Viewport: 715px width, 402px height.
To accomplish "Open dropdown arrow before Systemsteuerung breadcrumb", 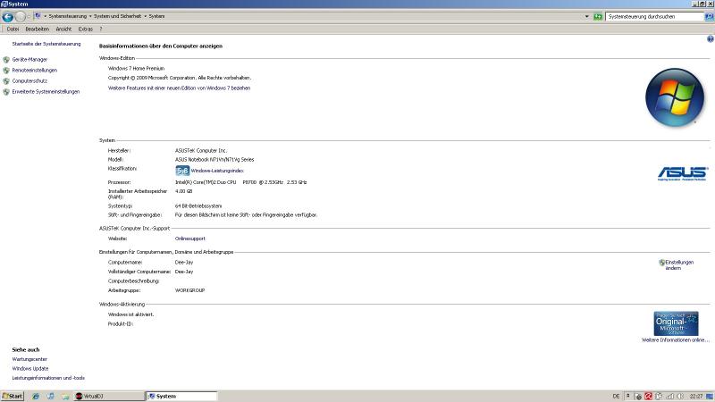I will (46, 16).
